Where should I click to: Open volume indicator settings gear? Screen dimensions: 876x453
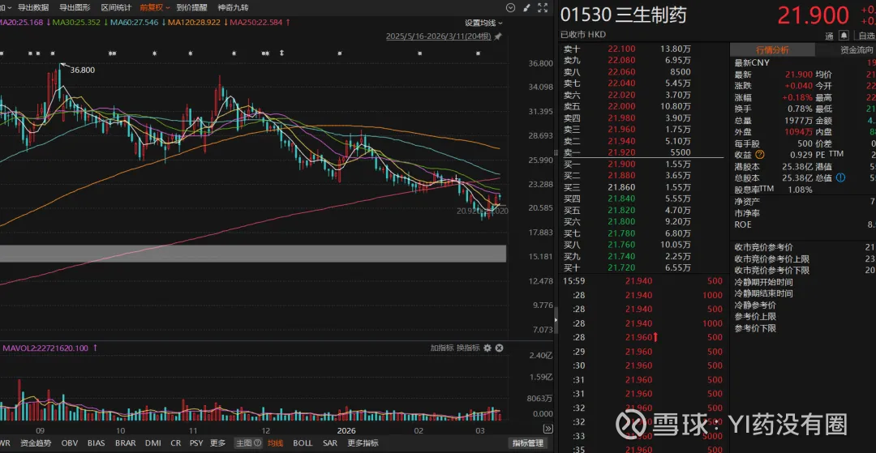[x=487, y=348]
